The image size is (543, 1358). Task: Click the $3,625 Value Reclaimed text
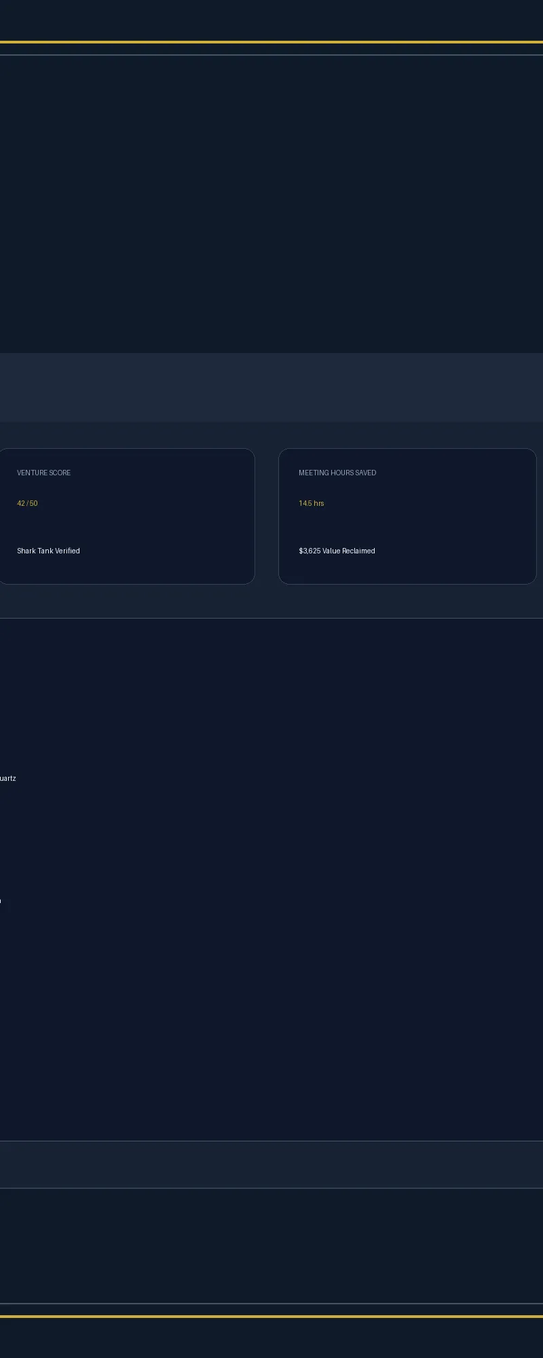(x=337, y=551)
